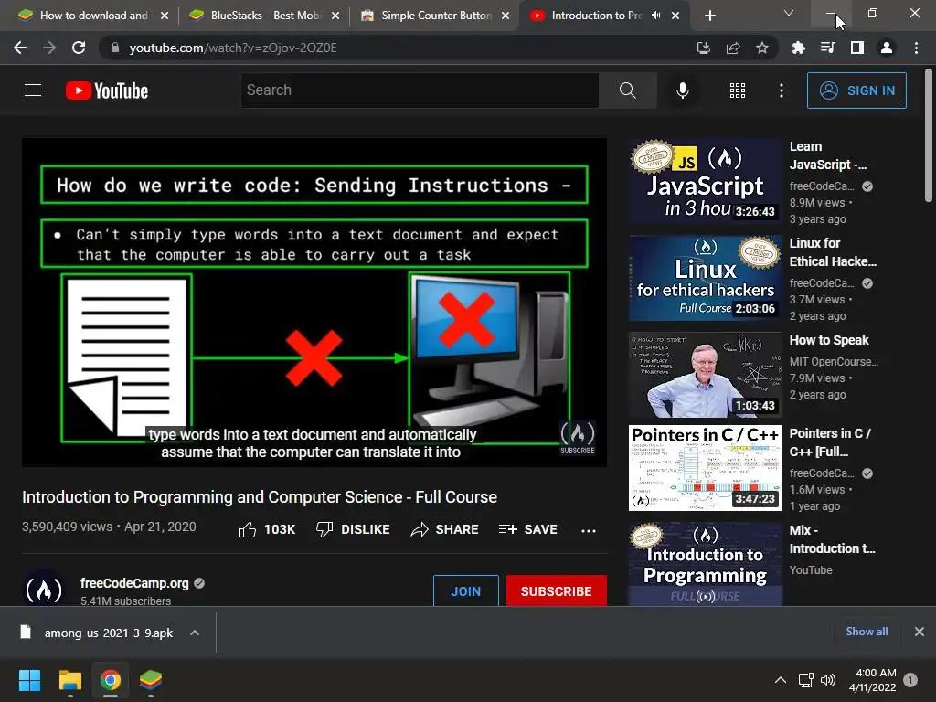View site information lock icon

[x=115, y=48]
